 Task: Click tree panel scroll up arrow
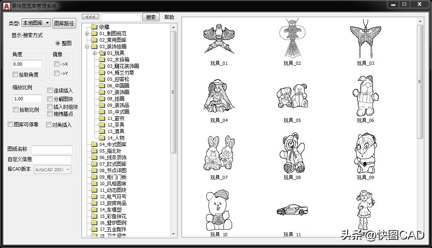coord(173,27)
